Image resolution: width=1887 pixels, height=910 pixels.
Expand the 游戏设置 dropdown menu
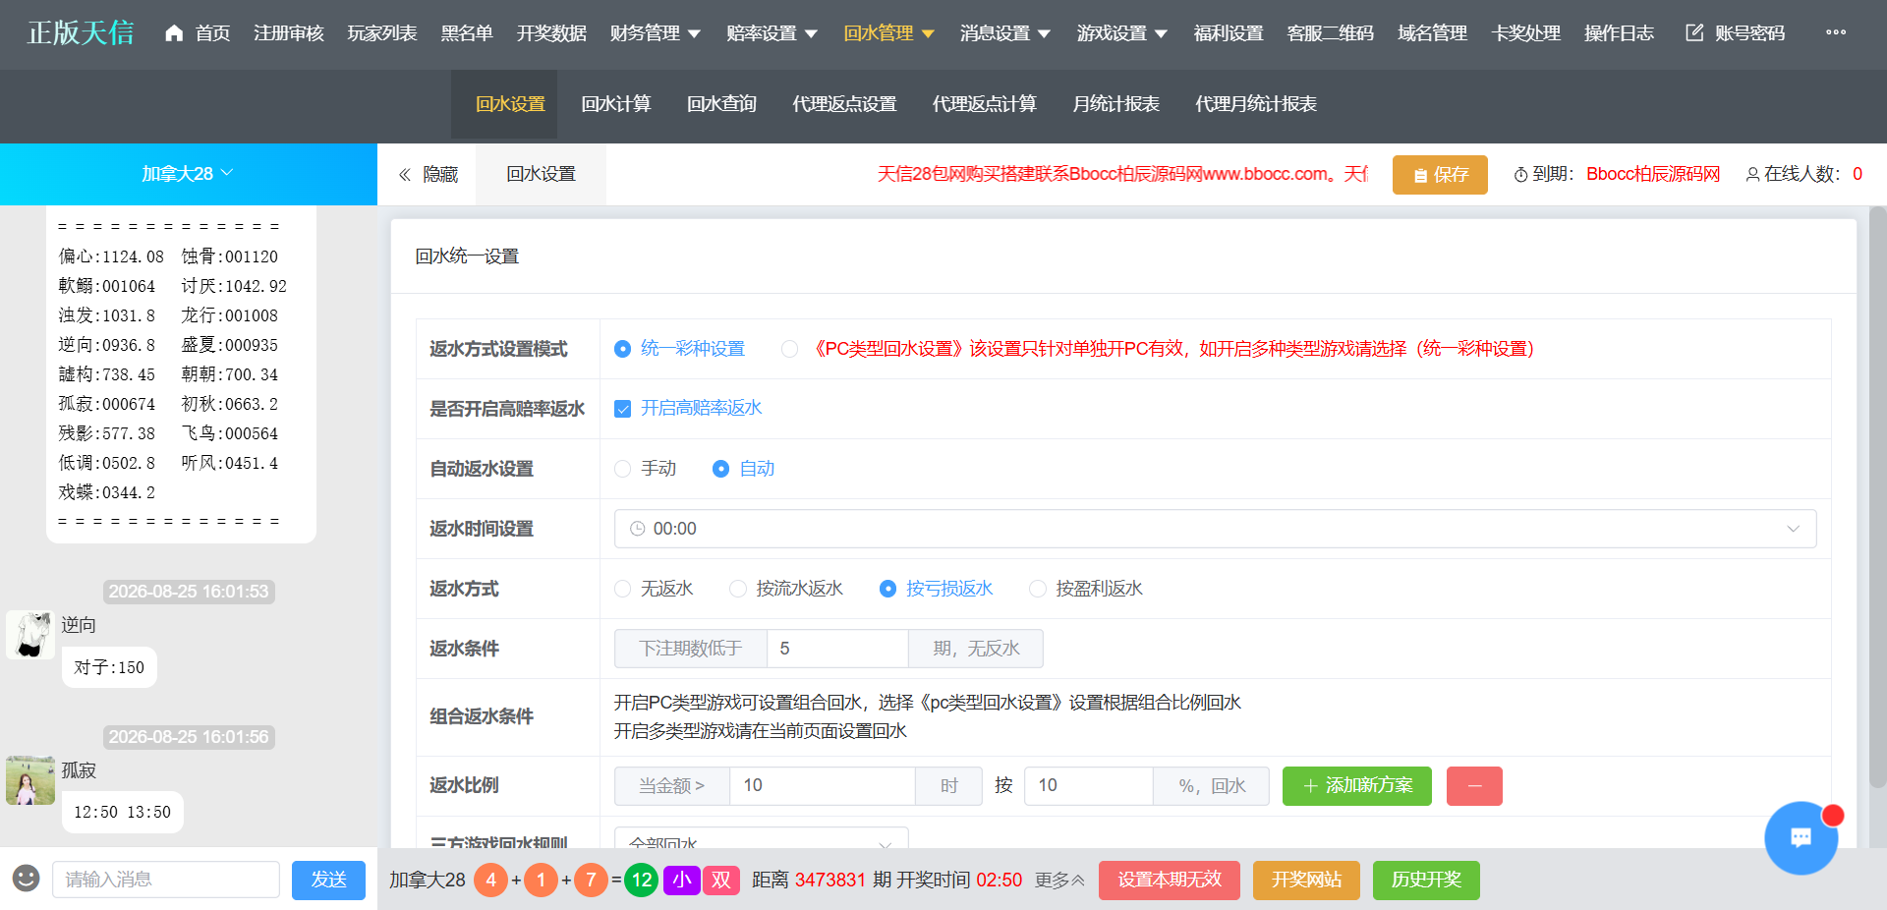[1122, 33]
